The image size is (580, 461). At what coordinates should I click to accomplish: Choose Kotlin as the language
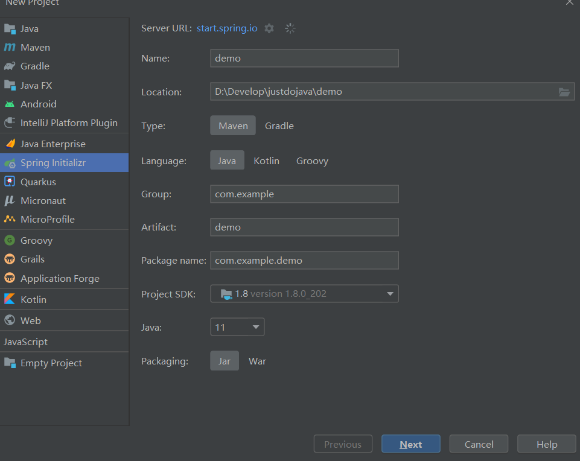266,161
